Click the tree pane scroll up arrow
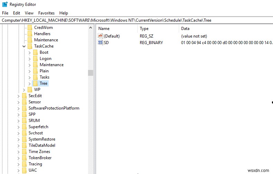Viewport: 273px width, 174px height. (90, 28)
